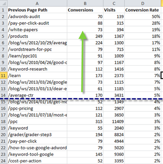Select the /learn/ppc101 cell
Screen dimensions: 163x164
pyautogui.click(x=37, y=56)
